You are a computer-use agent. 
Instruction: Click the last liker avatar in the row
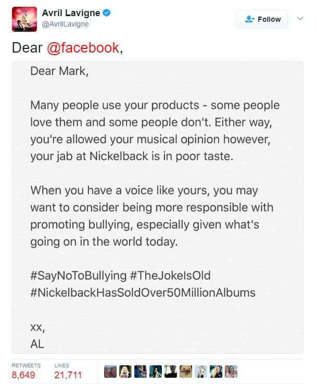[231, 371]
